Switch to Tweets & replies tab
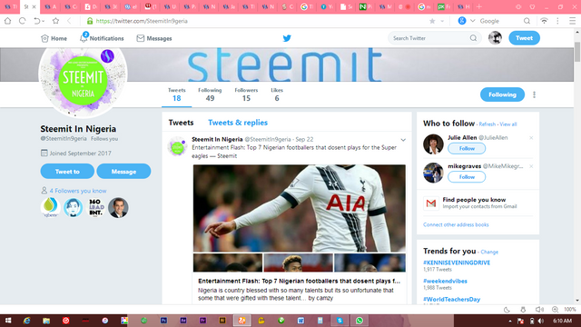Viewport: 581px width, 327px height. click(238, 123)
